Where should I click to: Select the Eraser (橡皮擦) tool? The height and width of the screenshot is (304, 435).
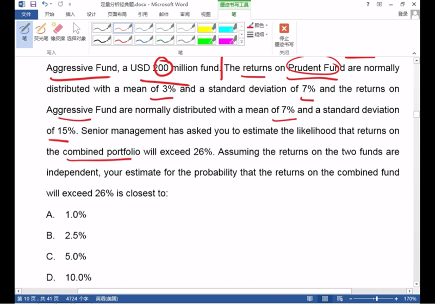coord(58,32)
